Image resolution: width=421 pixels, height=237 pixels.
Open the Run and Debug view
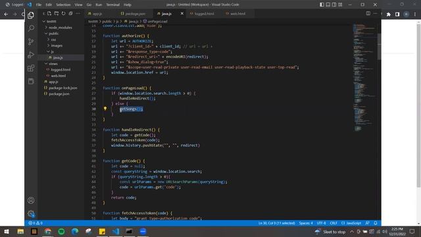pyautogui.click(x=31, y=55)
